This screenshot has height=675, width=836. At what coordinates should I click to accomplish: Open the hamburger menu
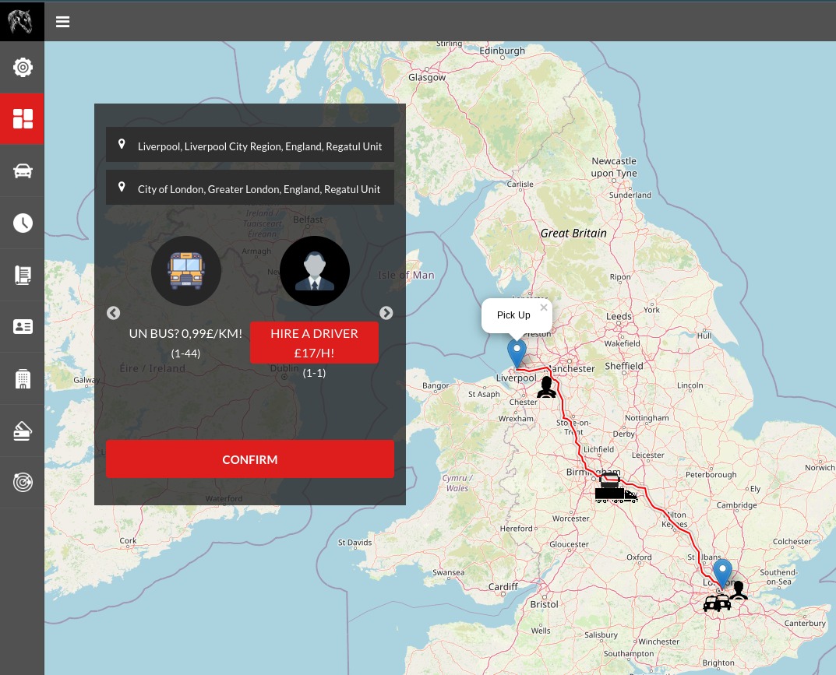tap(63, 22)
